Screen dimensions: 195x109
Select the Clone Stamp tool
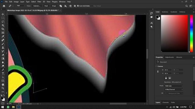pyautogui.click(x=3, y=48)
